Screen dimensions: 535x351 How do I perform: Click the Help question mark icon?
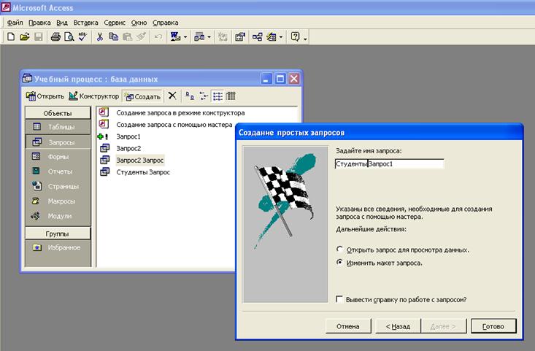(295, 36)
